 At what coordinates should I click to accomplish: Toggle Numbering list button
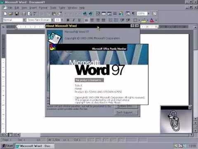[x=111, y=20]
